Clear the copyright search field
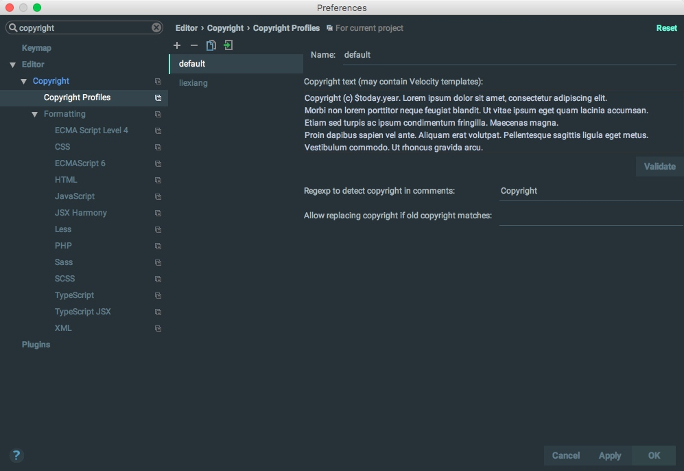 coord(156,28)
